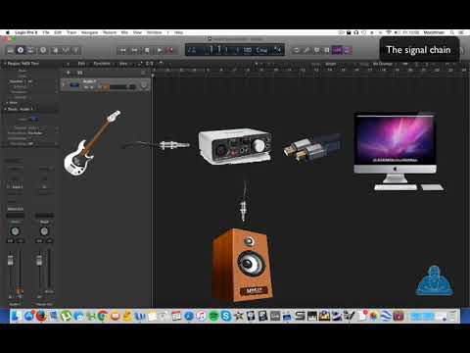Click the Duplicate Track button
470x353 pixels.
80,73
